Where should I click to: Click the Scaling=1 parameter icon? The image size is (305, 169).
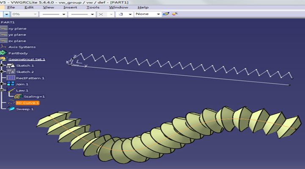click(x=19, y=96)
